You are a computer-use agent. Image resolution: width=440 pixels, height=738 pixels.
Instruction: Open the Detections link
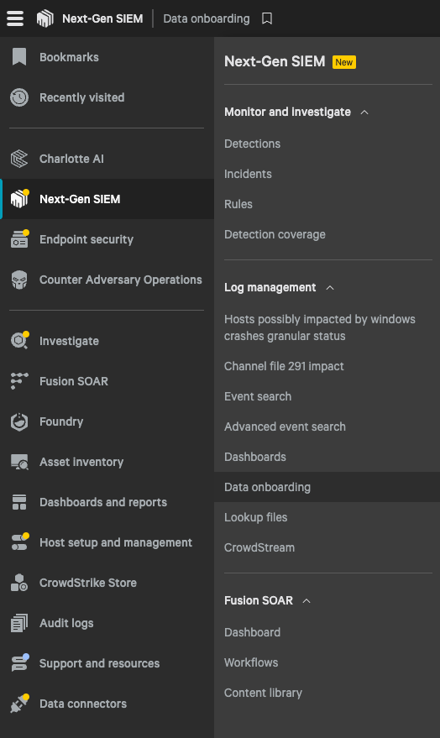tap(252, 144)
